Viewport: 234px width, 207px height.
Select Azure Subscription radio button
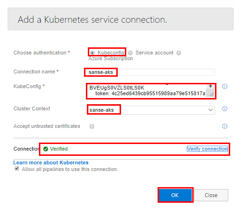tap(178, 53)
